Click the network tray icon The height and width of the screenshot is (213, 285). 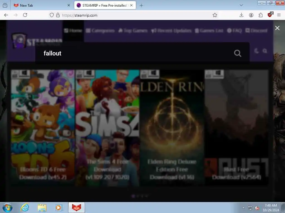coord(250,208)
